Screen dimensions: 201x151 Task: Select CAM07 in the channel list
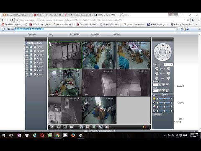pos(40,70)
